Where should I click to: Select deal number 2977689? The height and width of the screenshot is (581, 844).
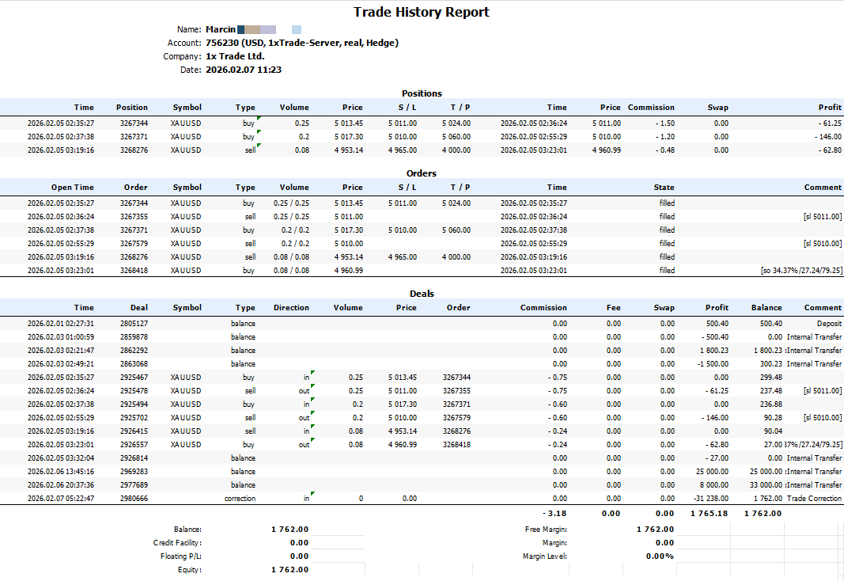[134, 485]
